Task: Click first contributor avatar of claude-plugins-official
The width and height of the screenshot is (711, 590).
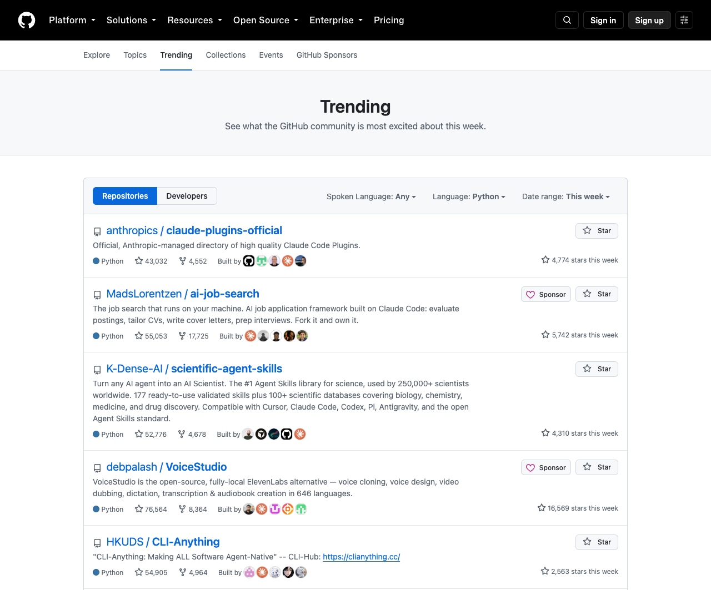Action: (249, 261)
